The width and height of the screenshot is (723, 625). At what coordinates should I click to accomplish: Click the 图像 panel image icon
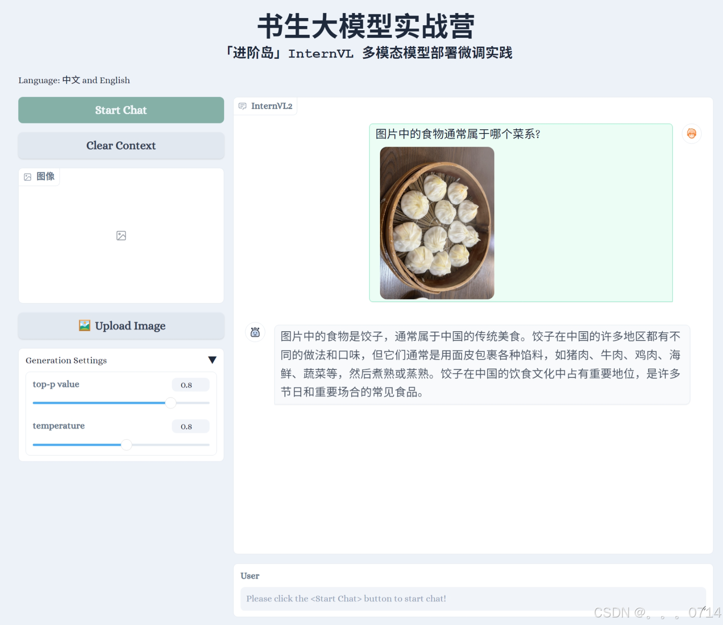[x=27, y=177]
